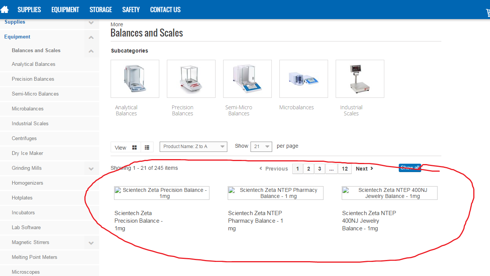Open the shopping cart icon
Image resolution: width=490 pixels, height=276 pixels.
click(x=488, y=13)
